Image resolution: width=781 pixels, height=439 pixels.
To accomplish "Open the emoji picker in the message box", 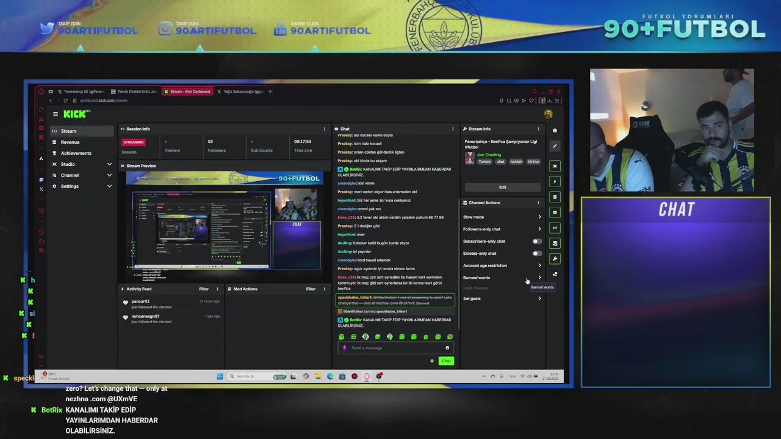I will [447, 348].
